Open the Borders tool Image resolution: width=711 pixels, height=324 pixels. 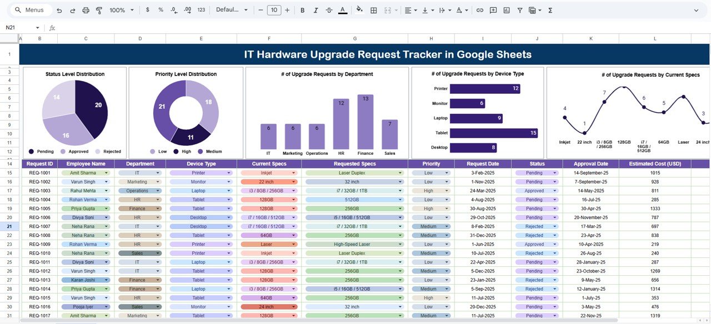pyautogui.click(x=374, y=10)
